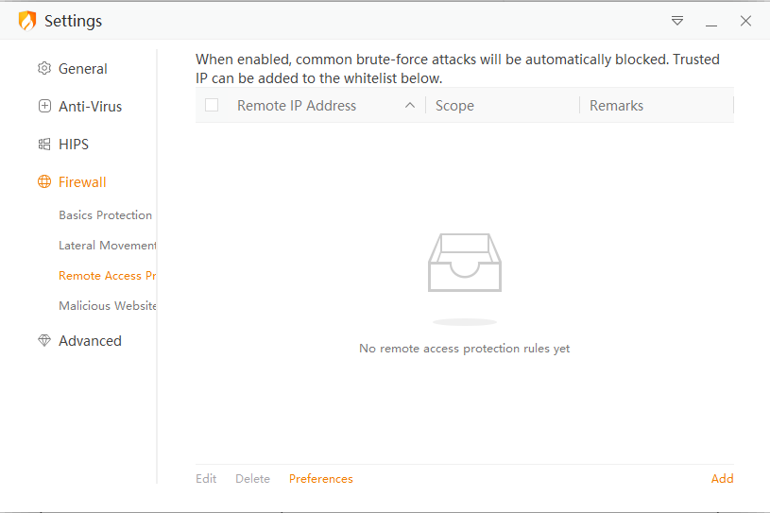This screenshot has width=770, height=513.
Task: Open Basics Protection settings
Action: click(x=106, y=215)
